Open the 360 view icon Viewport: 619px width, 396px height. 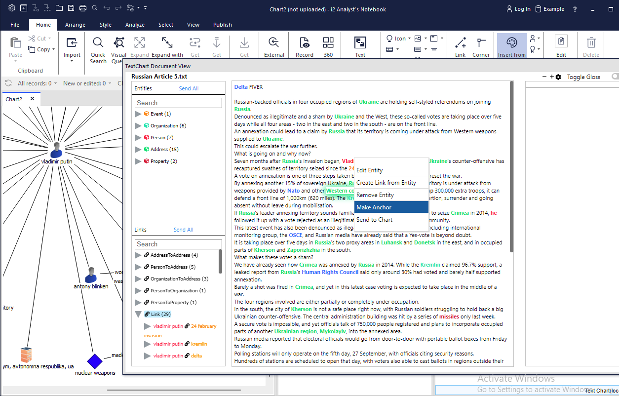(x=328, y=43)
